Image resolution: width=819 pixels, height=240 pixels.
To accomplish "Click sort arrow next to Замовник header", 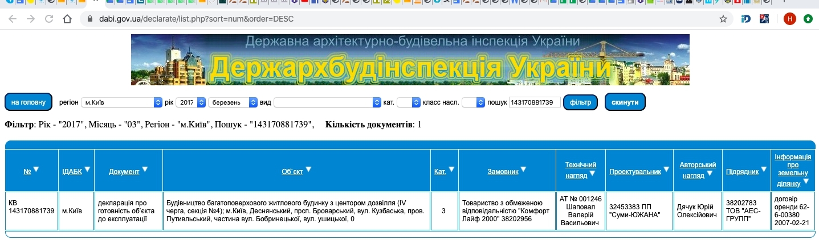I will coord(523,169).
